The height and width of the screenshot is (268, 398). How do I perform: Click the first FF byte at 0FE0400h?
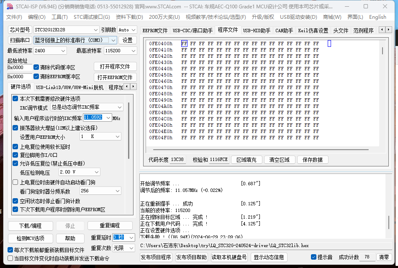coord(184,43)
